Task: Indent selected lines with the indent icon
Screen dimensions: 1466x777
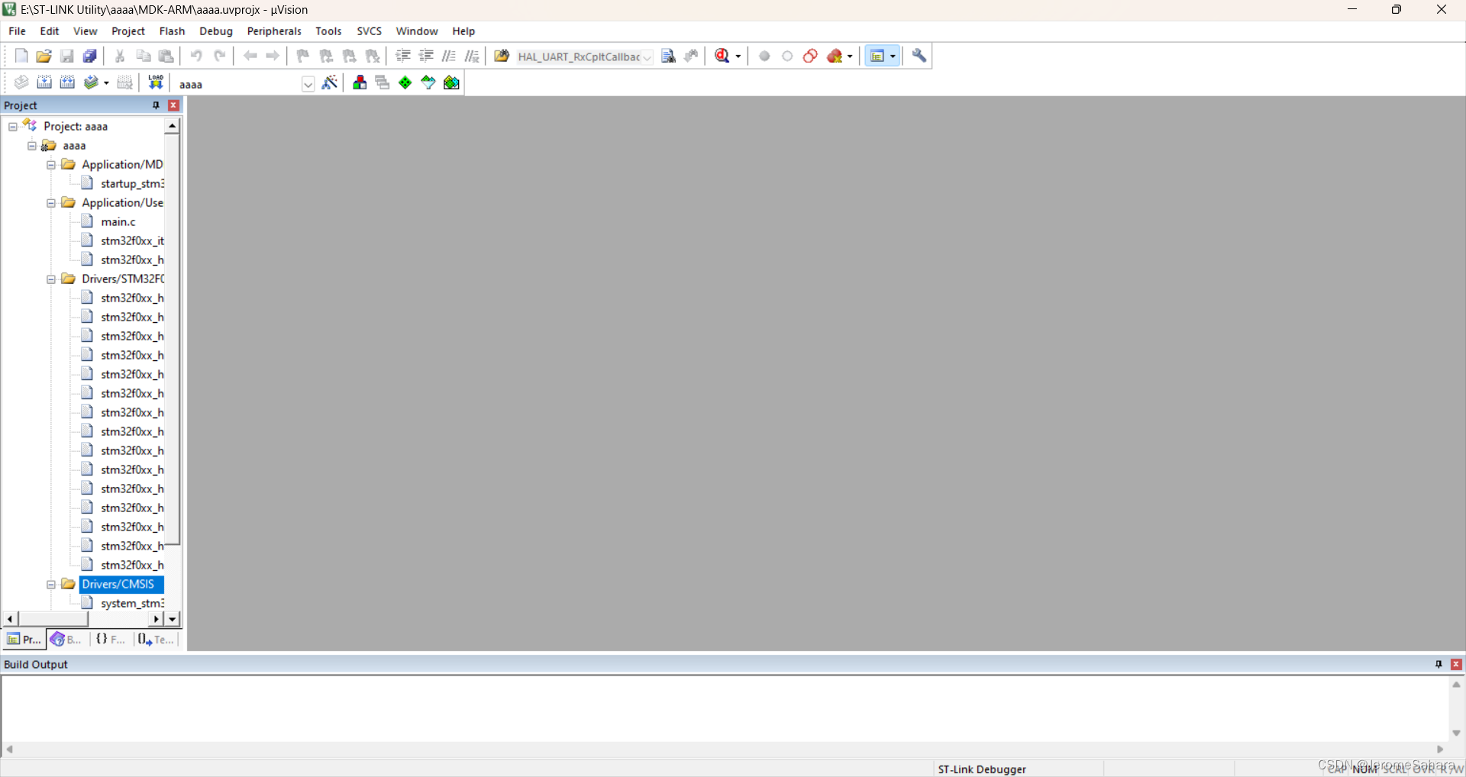Action: click(x=403, y=56)
